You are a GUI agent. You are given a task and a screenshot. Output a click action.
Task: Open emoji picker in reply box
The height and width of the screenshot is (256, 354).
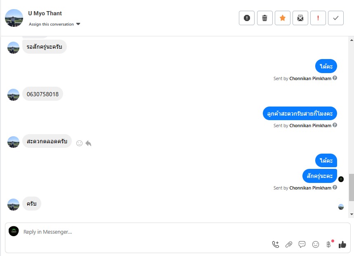316,244
